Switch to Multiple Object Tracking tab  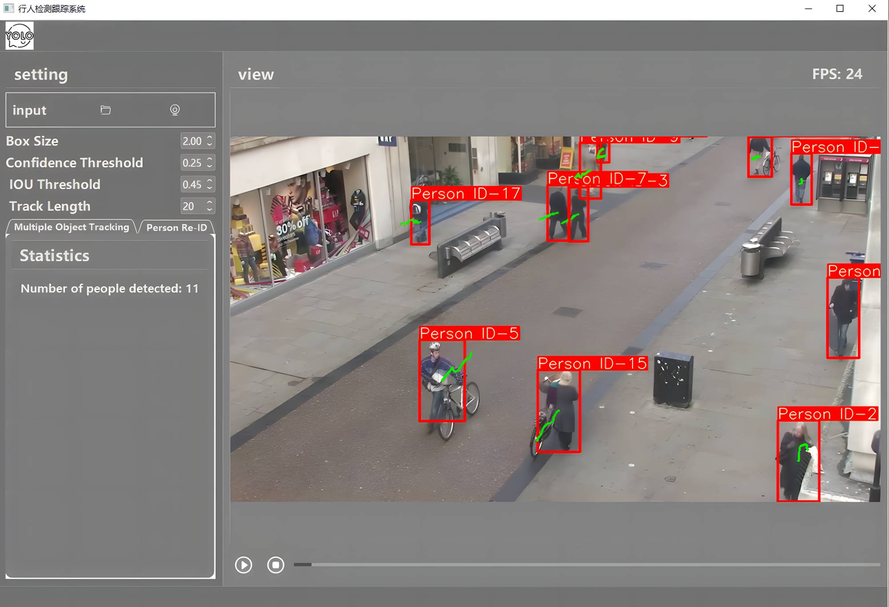coord(71,227)
